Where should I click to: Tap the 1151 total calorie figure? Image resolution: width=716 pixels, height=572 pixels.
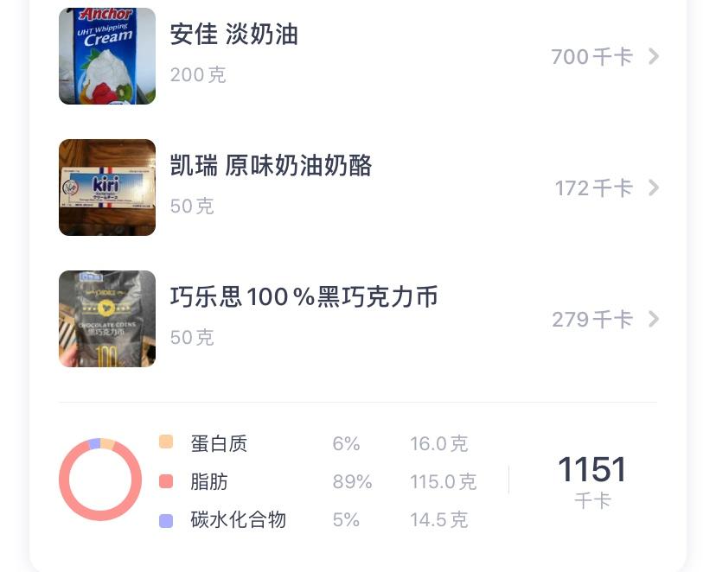pos(593,469)
